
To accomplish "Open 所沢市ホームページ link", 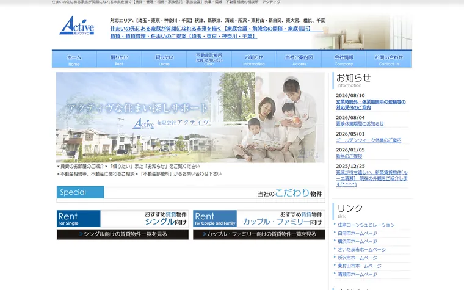I will (x=358, y=258).
